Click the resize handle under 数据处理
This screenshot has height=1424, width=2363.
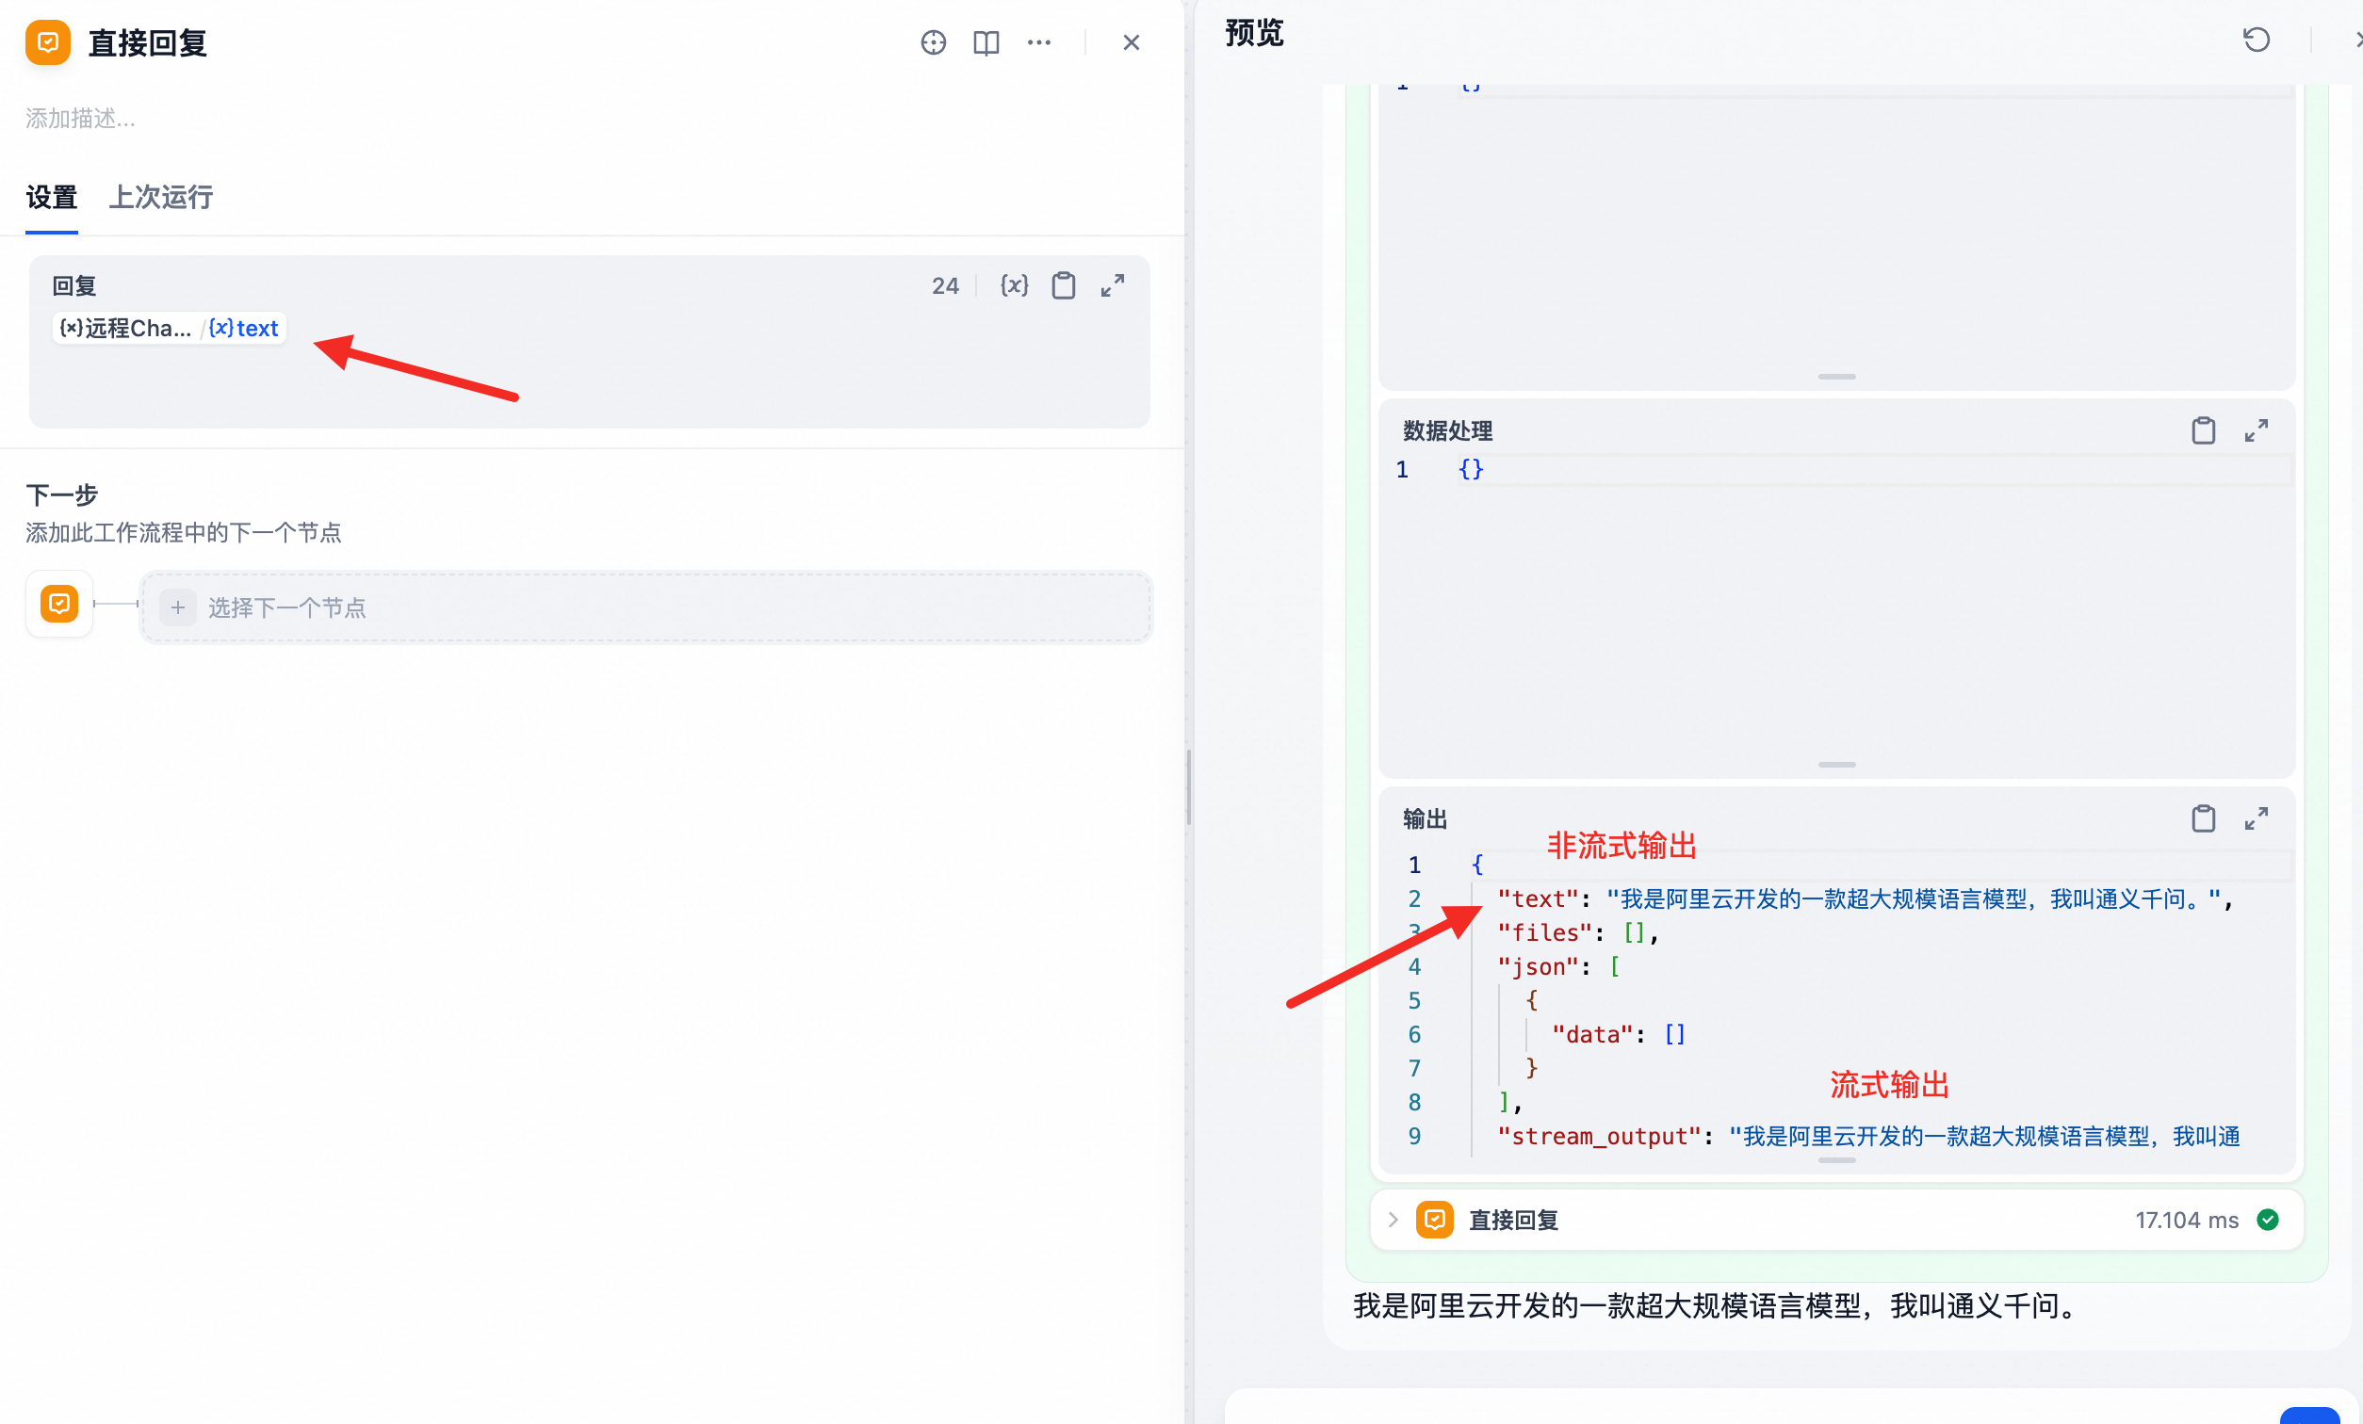click(1836, 764)
